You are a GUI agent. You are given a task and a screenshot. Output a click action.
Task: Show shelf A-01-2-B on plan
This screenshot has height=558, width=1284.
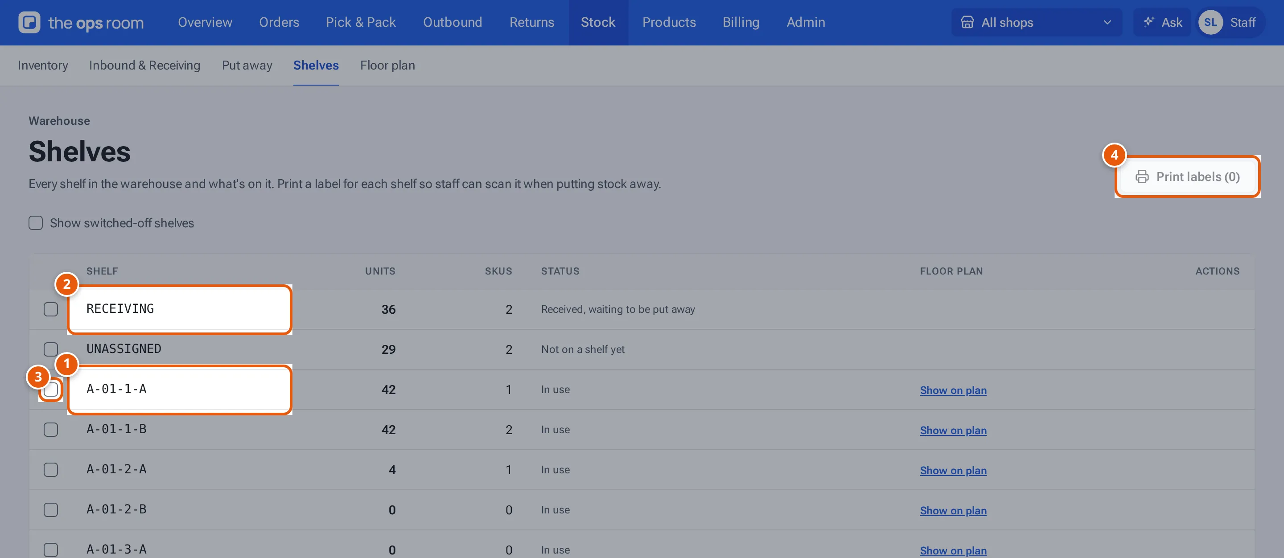click(953, 510)
